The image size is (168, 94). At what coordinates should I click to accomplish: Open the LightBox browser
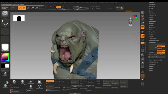pos(13,8)
